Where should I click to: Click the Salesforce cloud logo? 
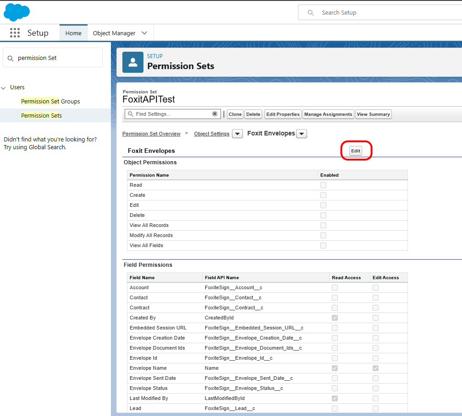coord(16,12)
